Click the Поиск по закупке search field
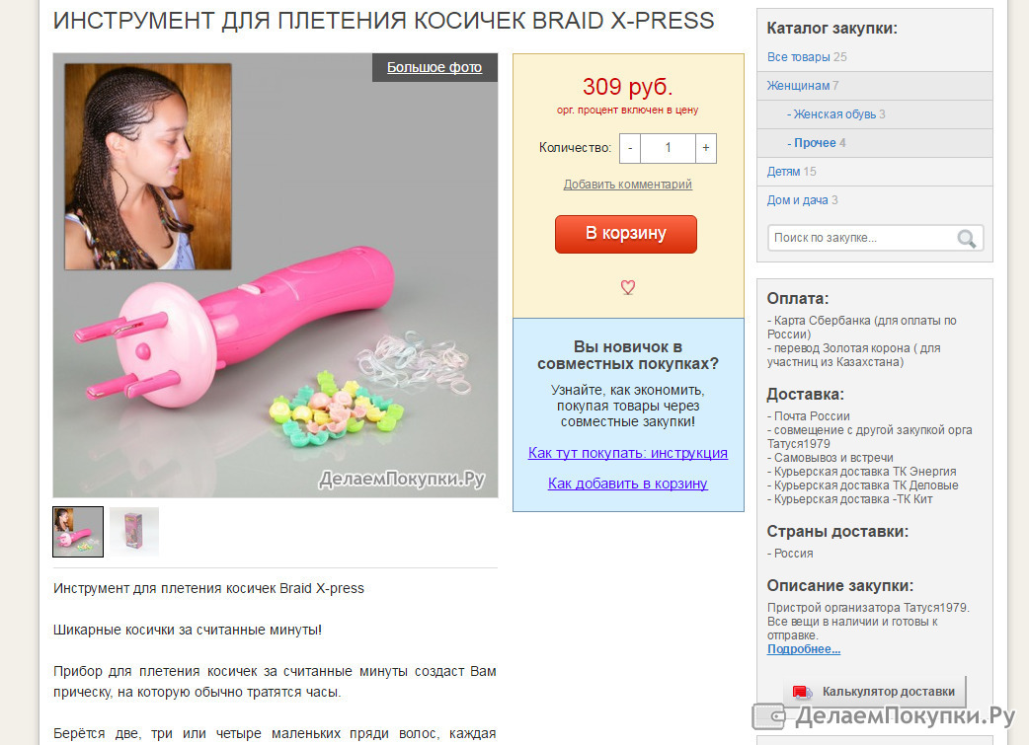This screenshot has height=745, width=1029. pos(862,238)
